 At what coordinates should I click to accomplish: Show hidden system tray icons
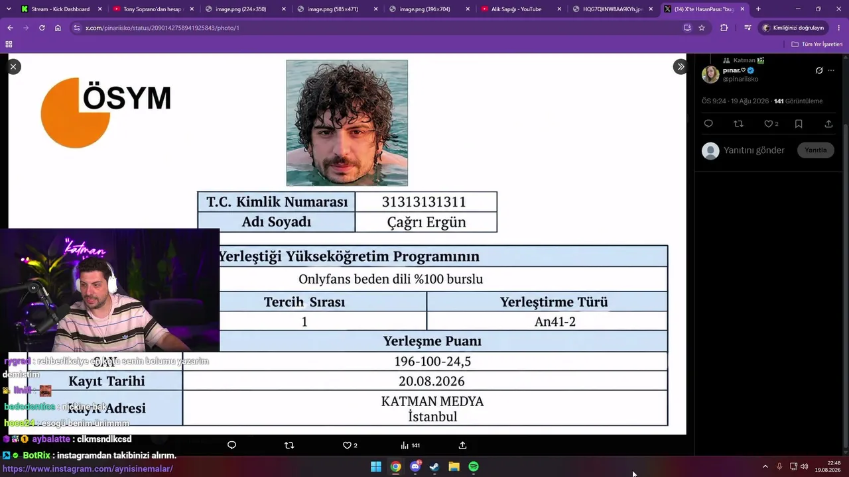765,466
